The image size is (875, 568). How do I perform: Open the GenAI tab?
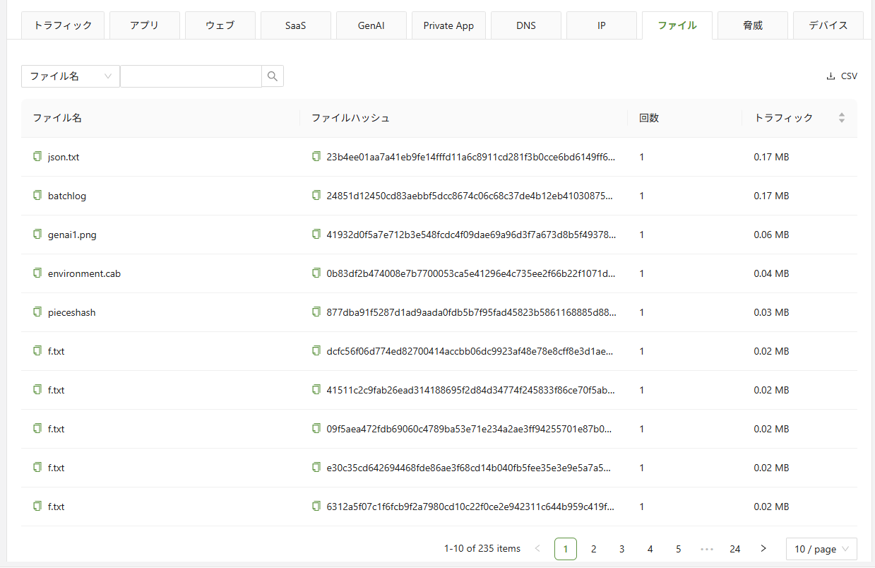tap(371, 25)
